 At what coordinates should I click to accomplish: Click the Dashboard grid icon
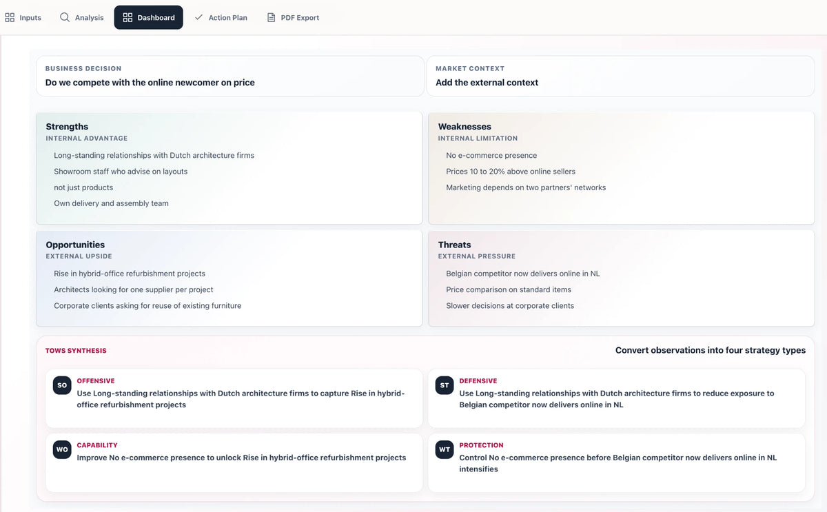127,17
